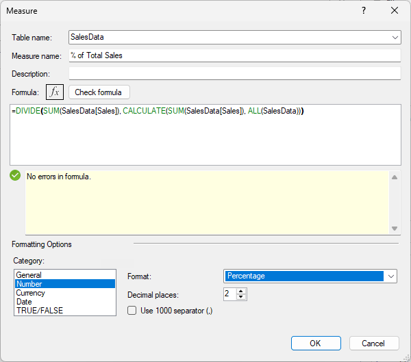Select Date in the Category list
Viewport: 411px width, 362px height.
click(x=65, y=302)
